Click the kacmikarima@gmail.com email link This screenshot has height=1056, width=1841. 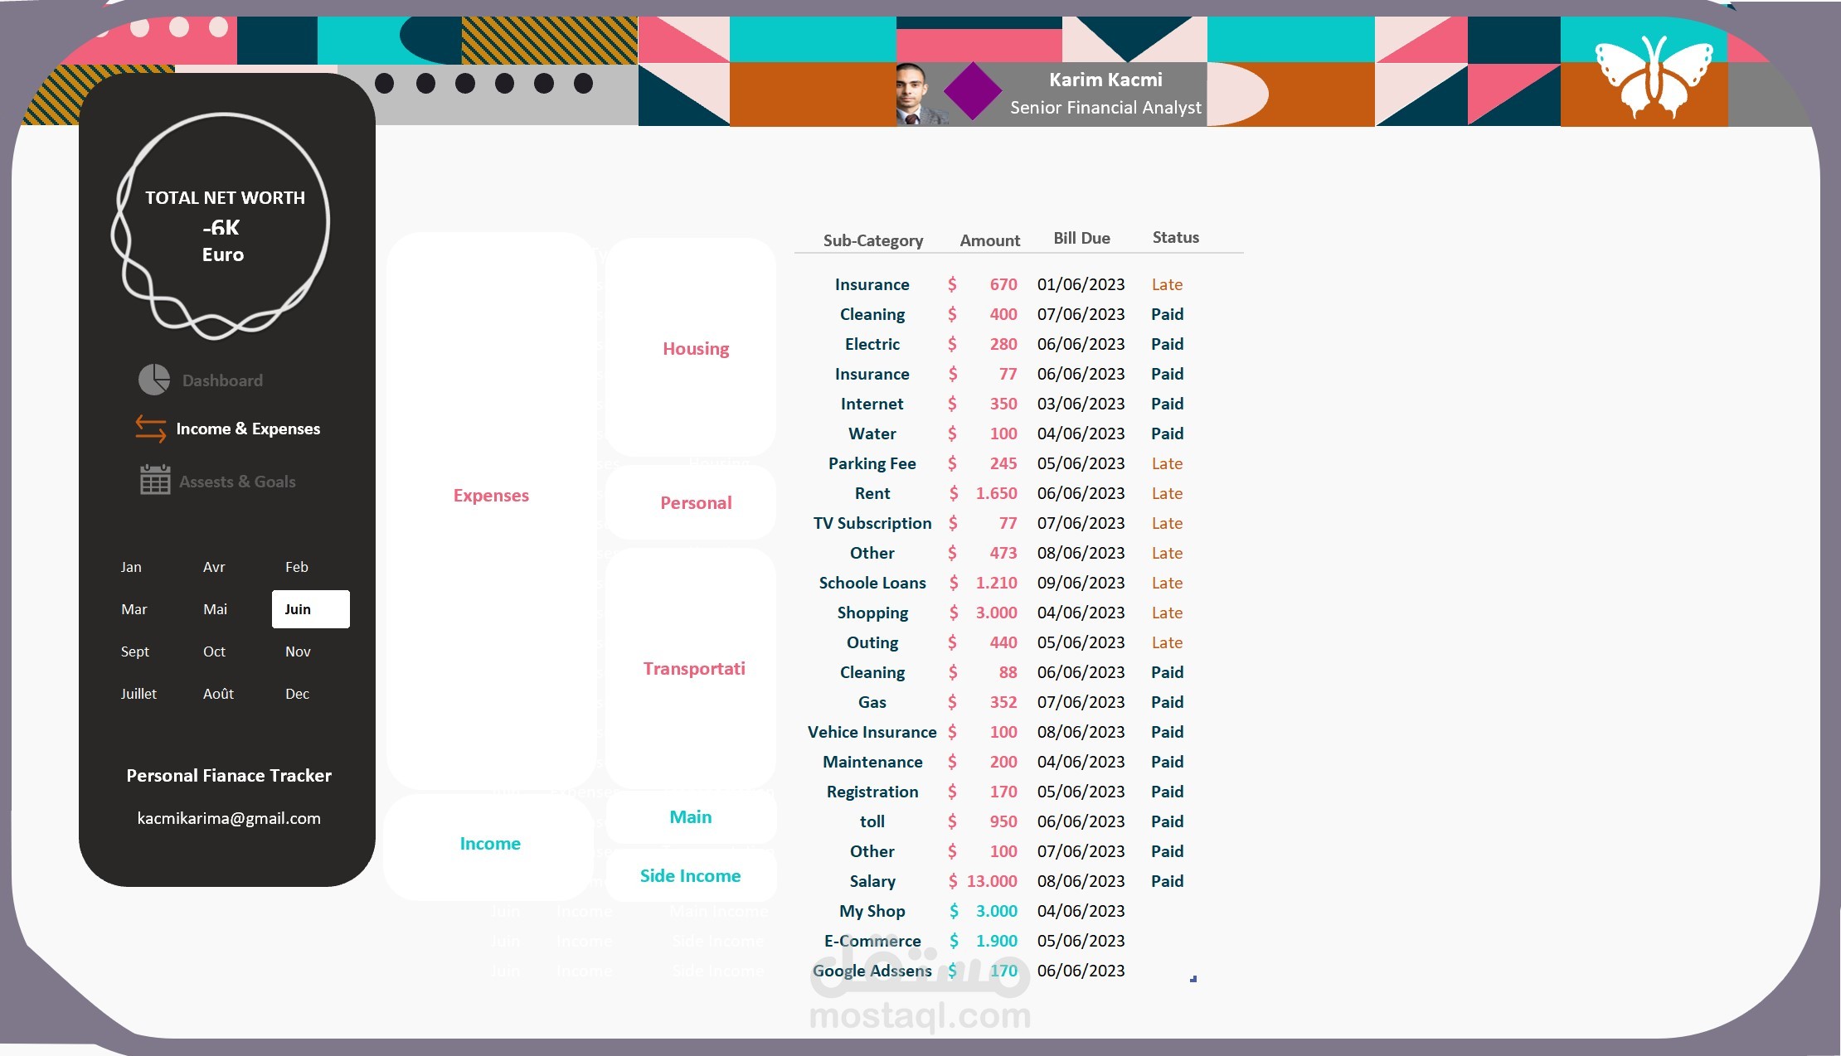(229, 818)
